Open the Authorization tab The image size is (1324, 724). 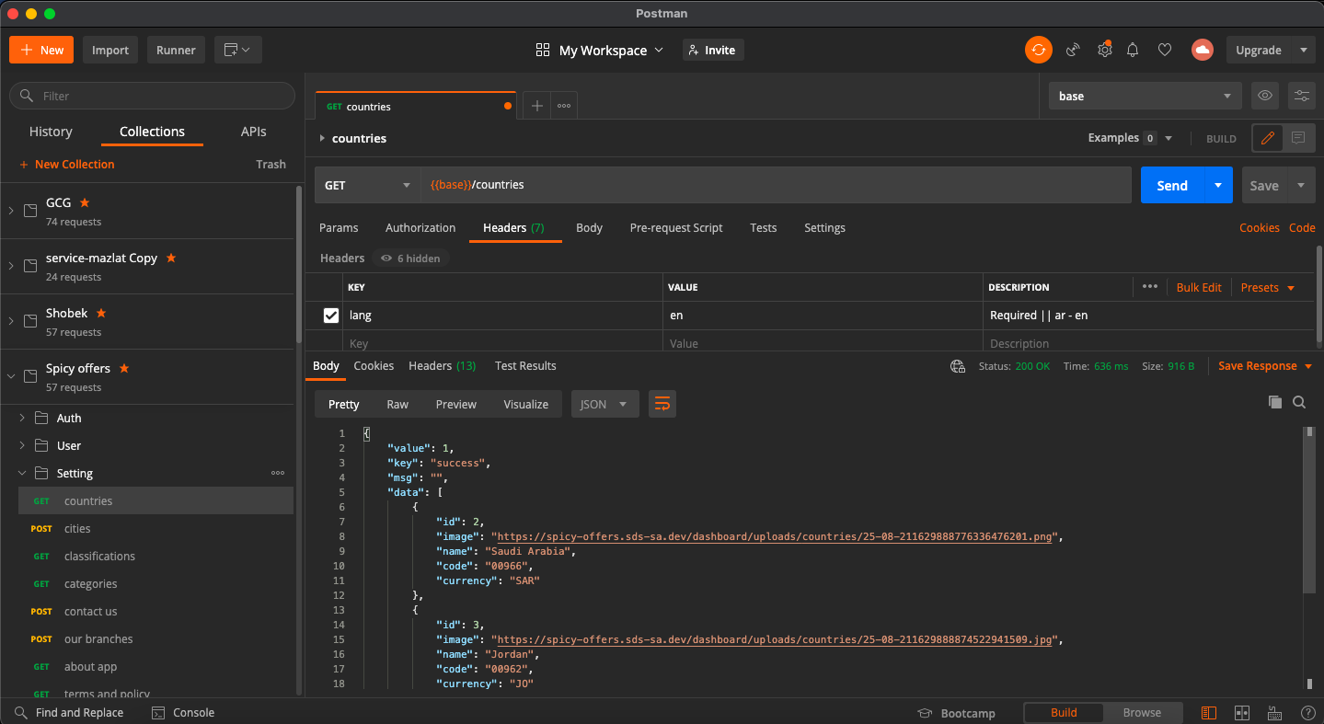click(x=420, y=227)
